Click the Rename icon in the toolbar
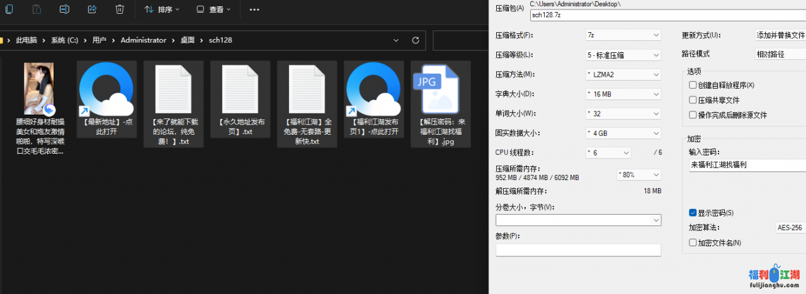Viewport: 806px width, 294px height. coord(64,9)
